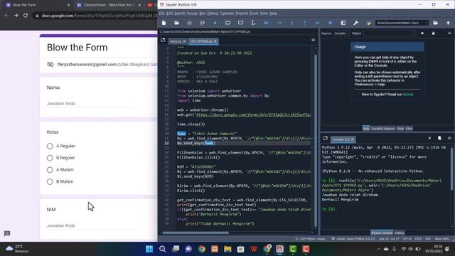The image size is (455, 256).
Task: Select the B Malam radio option
Action: click(x=50, y=182)
